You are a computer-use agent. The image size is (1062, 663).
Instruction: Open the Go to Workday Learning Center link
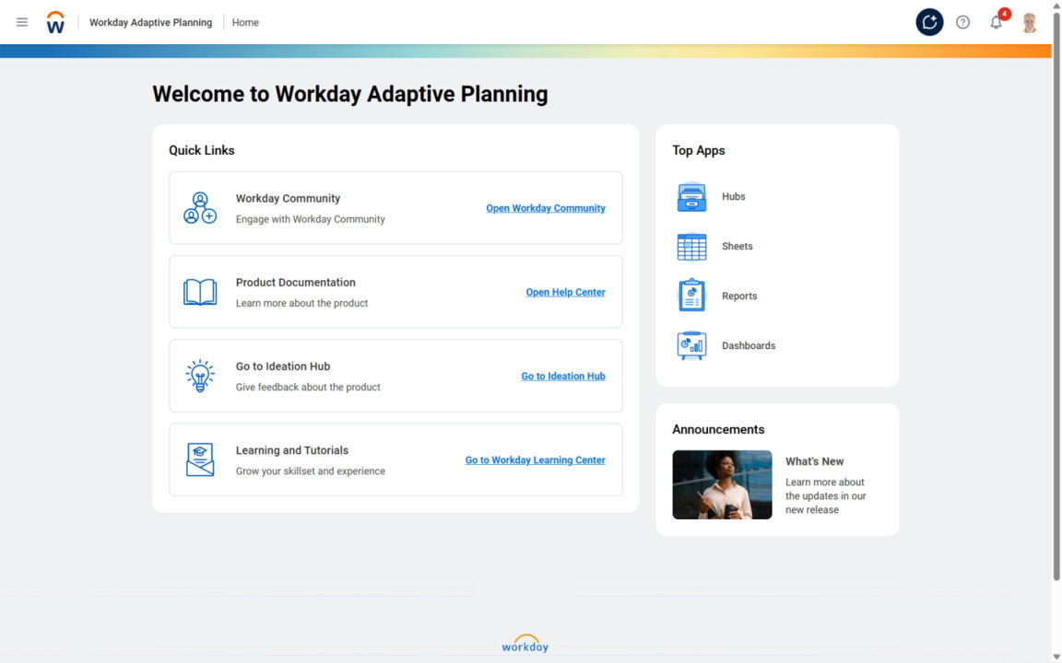pyautogui.click(x=535, y=460)
